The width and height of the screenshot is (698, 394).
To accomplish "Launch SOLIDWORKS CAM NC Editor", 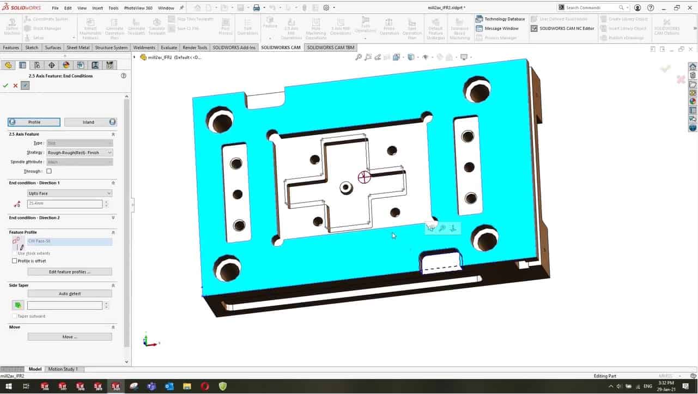I will 562,28.
